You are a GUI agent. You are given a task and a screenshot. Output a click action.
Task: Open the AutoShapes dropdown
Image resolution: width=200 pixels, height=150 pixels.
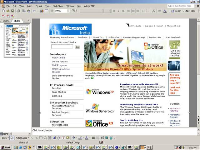tap(22, 138)
